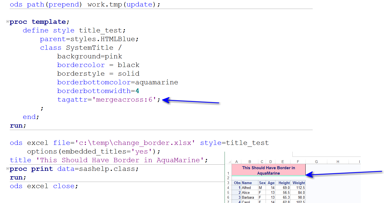Select row 3 number in the spreadsheet
384x203 pixels.
(x=228, y=182)
